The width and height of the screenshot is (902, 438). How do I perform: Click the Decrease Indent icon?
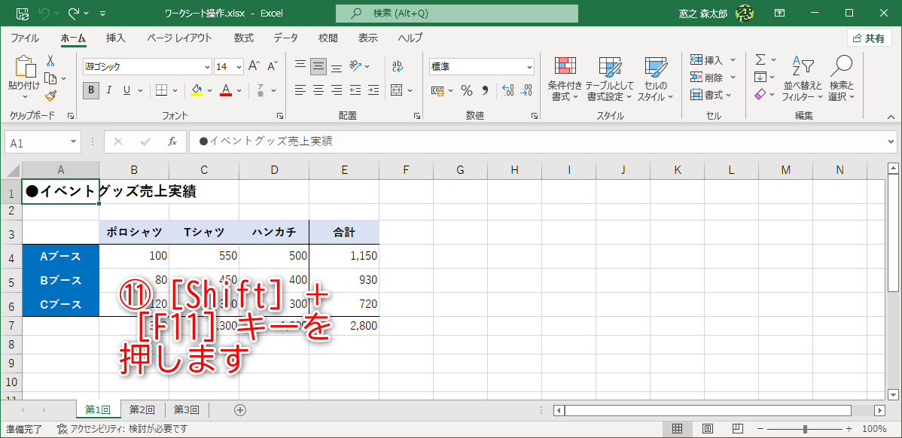coord(355,90)
